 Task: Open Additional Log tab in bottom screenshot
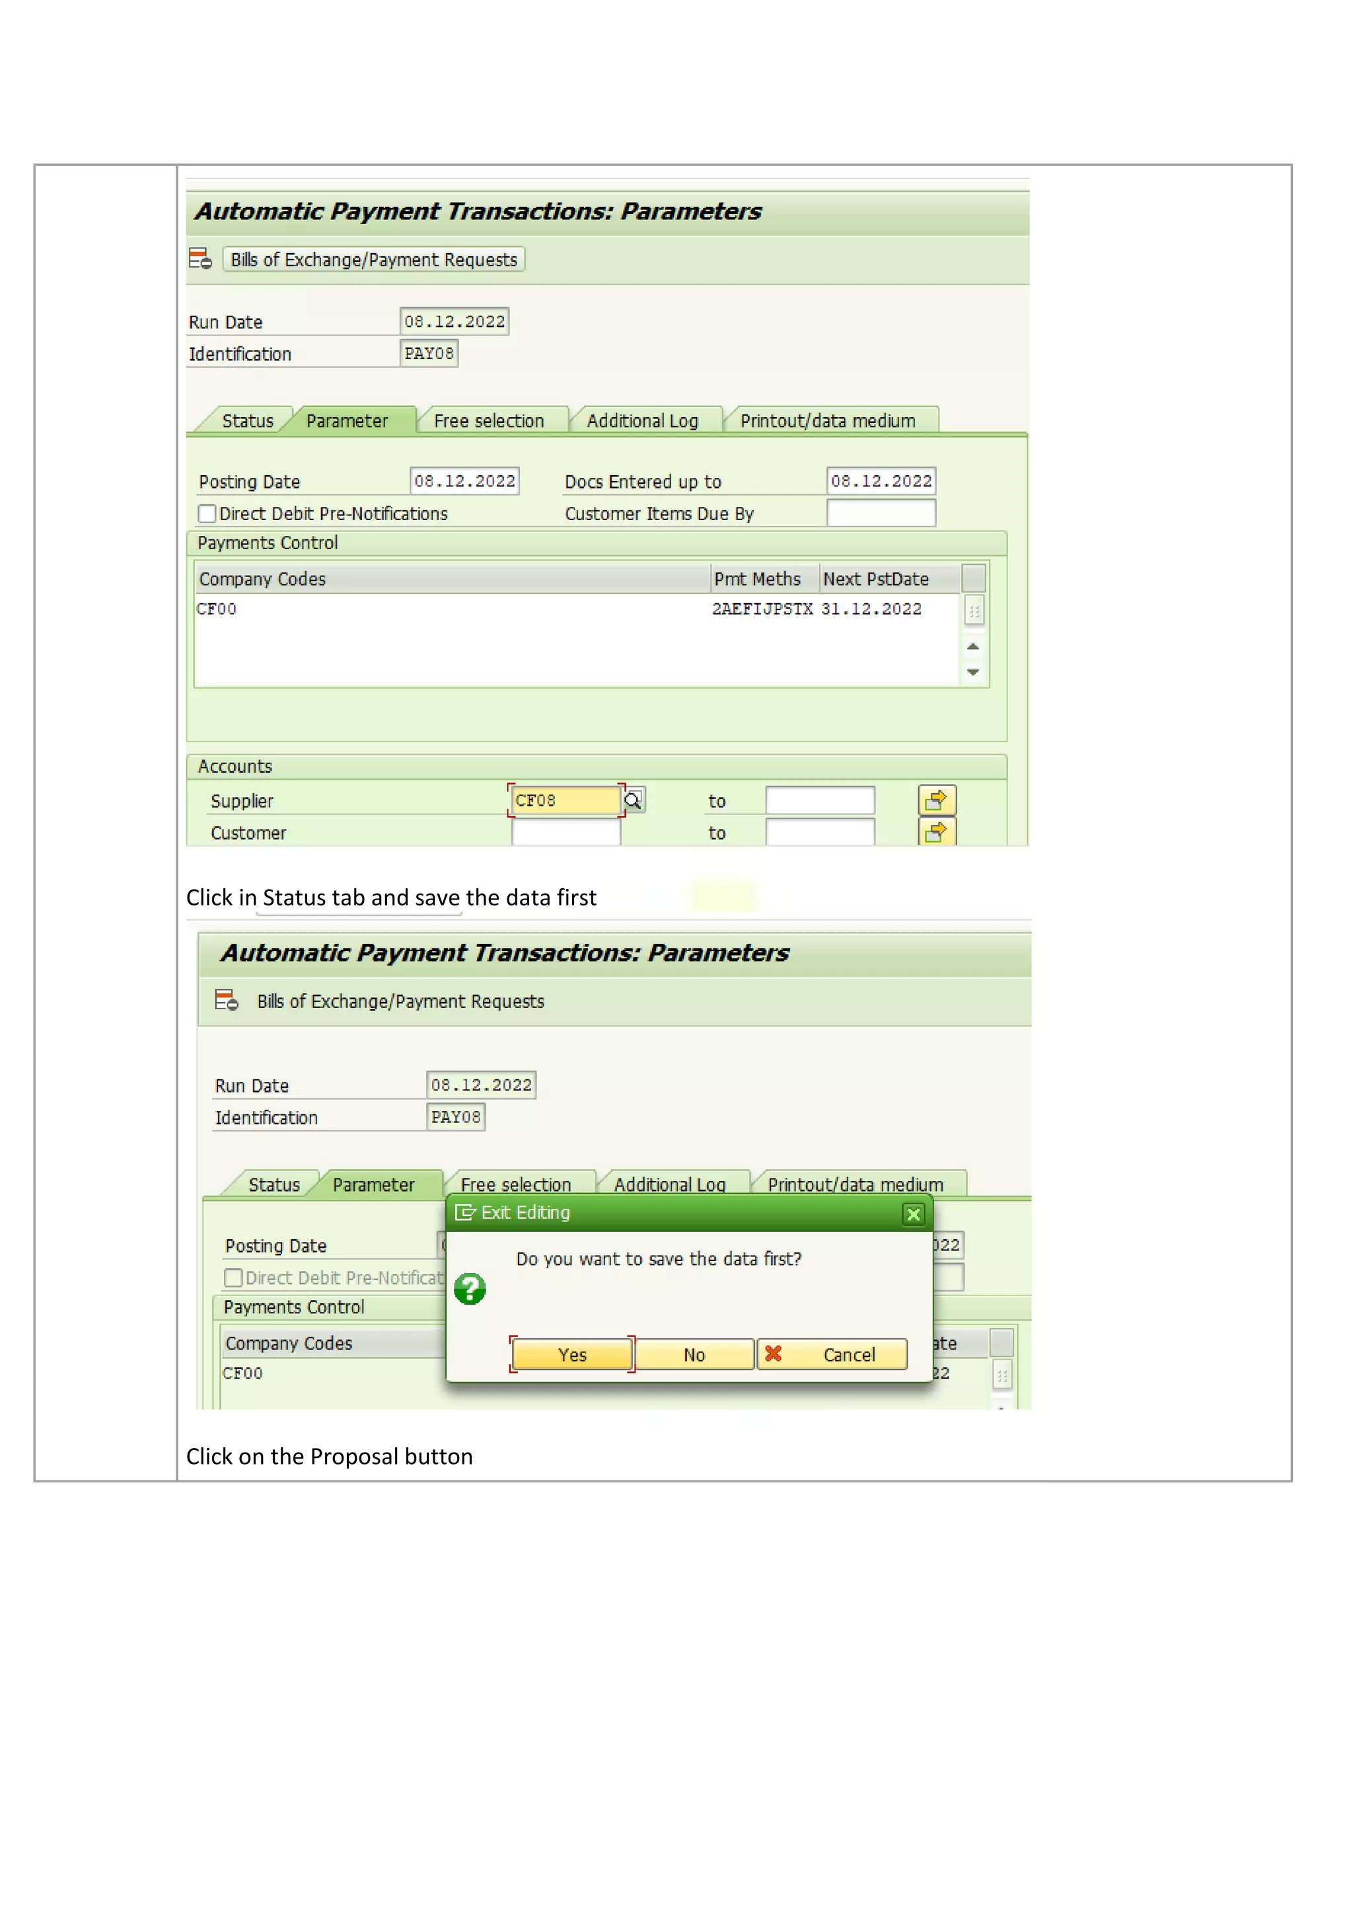point(669,1183)
